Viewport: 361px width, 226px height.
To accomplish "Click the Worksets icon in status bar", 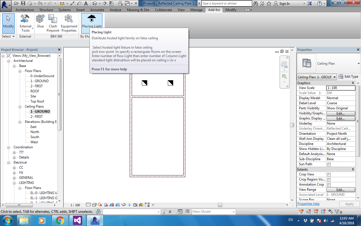I will pos(98,212).
